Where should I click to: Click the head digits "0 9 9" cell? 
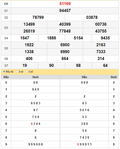[x=85, y=83]
